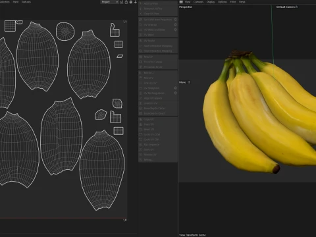Open settings gear for UV Straighten

175,88
